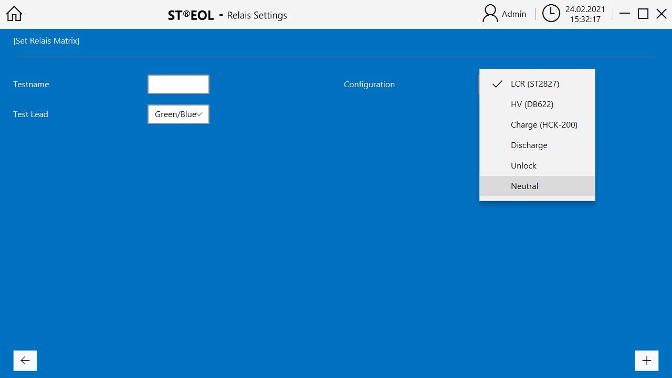Maximize the application window
Viewport: 672px width, 378px height.
pyautogui.click(x=643, y=14)
